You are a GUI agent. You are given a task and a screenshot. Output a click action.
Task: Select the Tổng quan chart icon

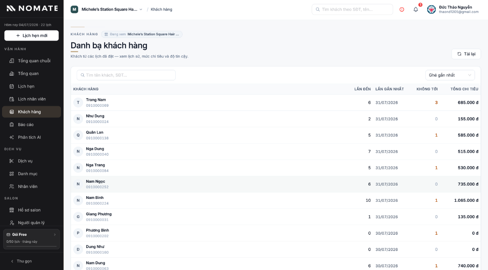click(12, 73)
